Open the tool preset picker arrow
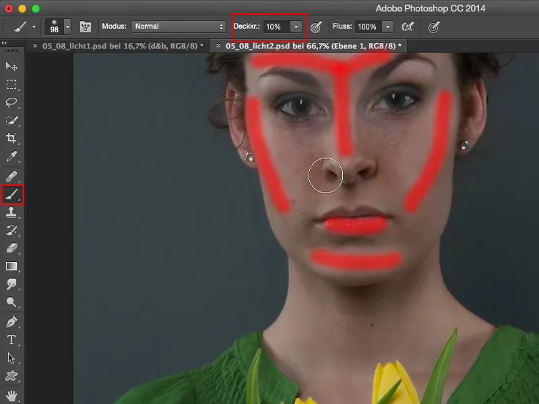The image size is (539, 404). pyautogui.click(x=34, y=27)
